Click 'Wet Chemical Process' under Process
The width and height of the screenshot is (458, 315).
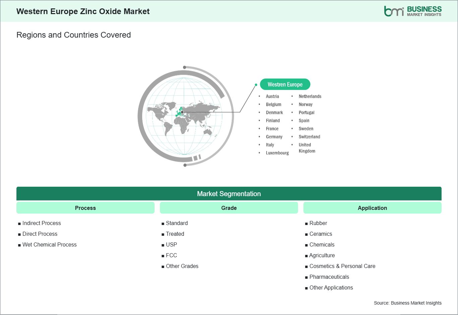point(49,244)
